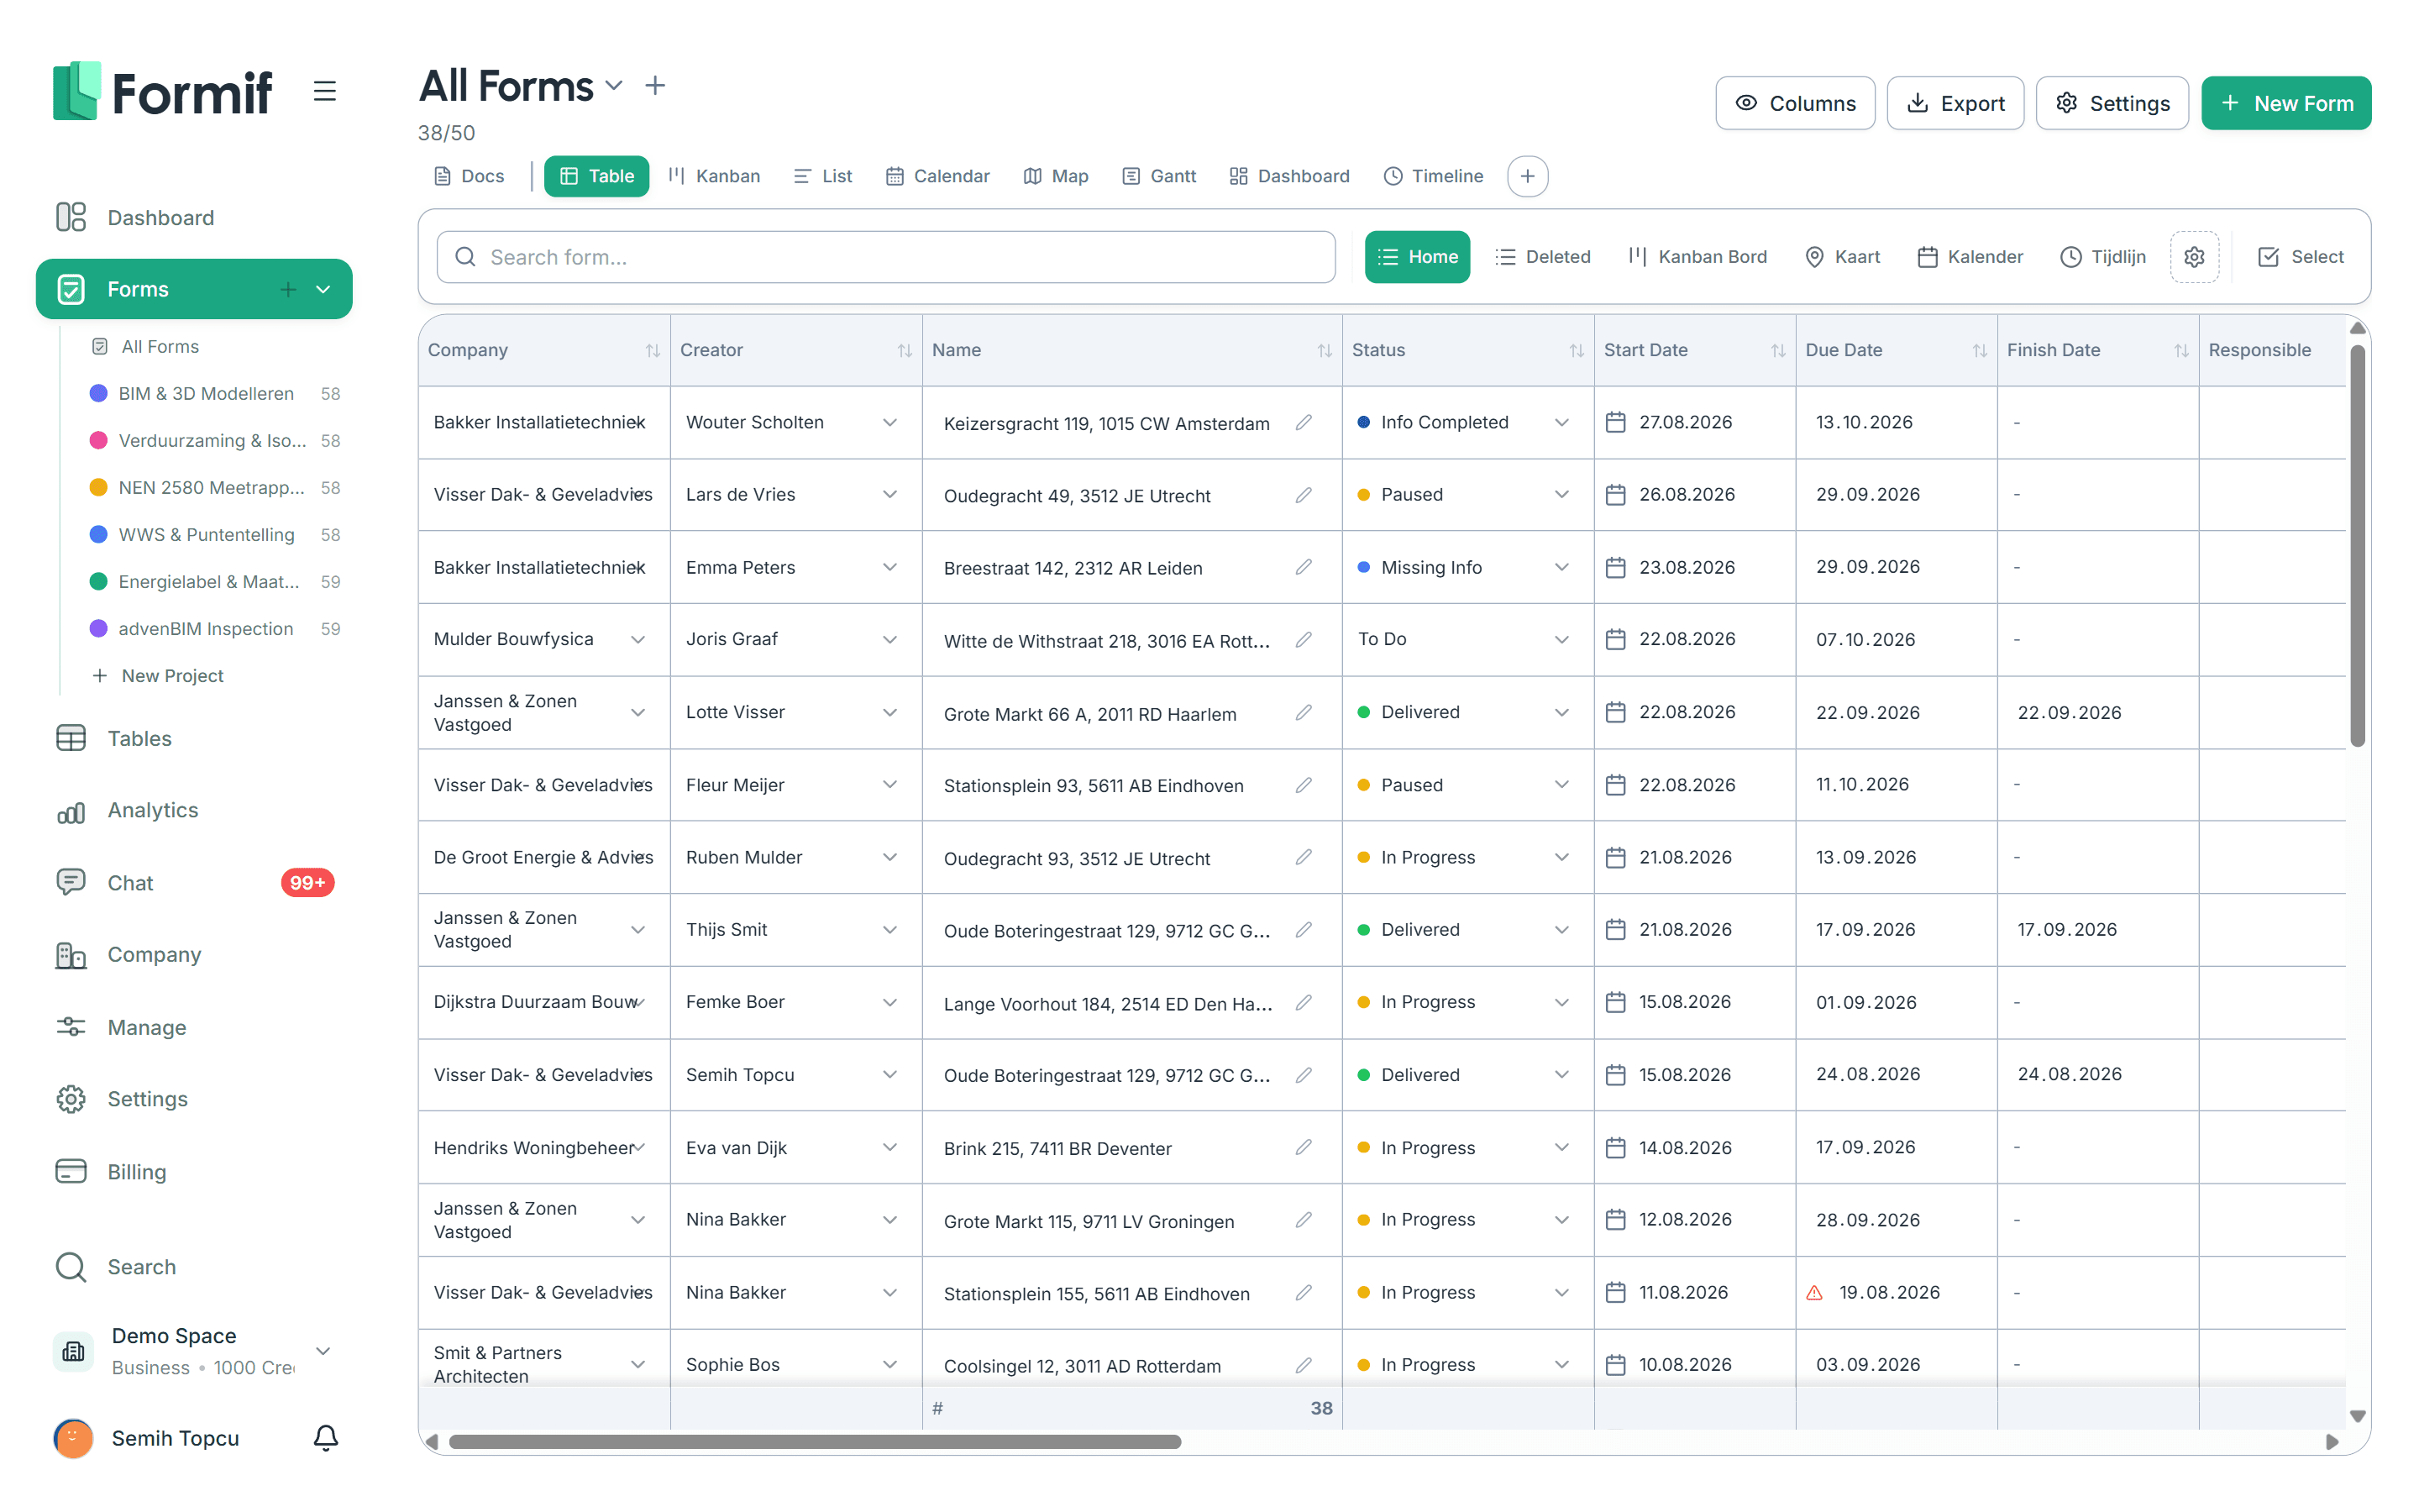
Task: Add a new view with the circled plus
Action: click(x=1527, y=176)
